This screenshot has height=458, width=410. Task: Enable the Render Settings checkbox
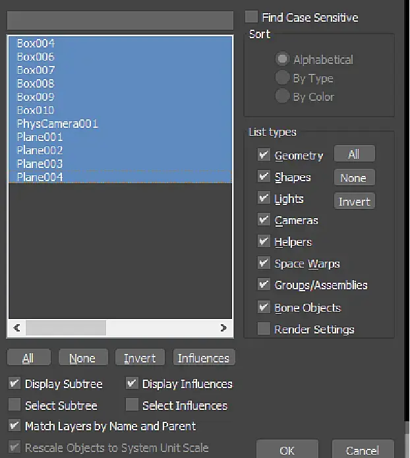tap(264, 329)
